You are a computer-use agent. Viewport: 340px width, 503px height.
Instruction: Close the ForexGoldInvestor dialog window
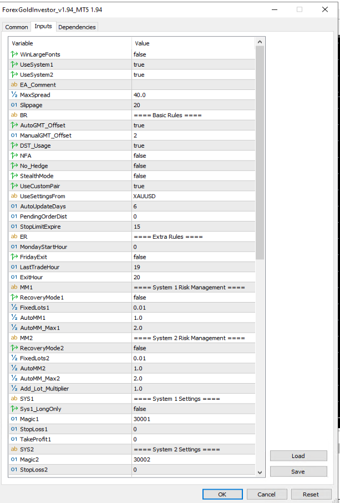tap(325, 9)
